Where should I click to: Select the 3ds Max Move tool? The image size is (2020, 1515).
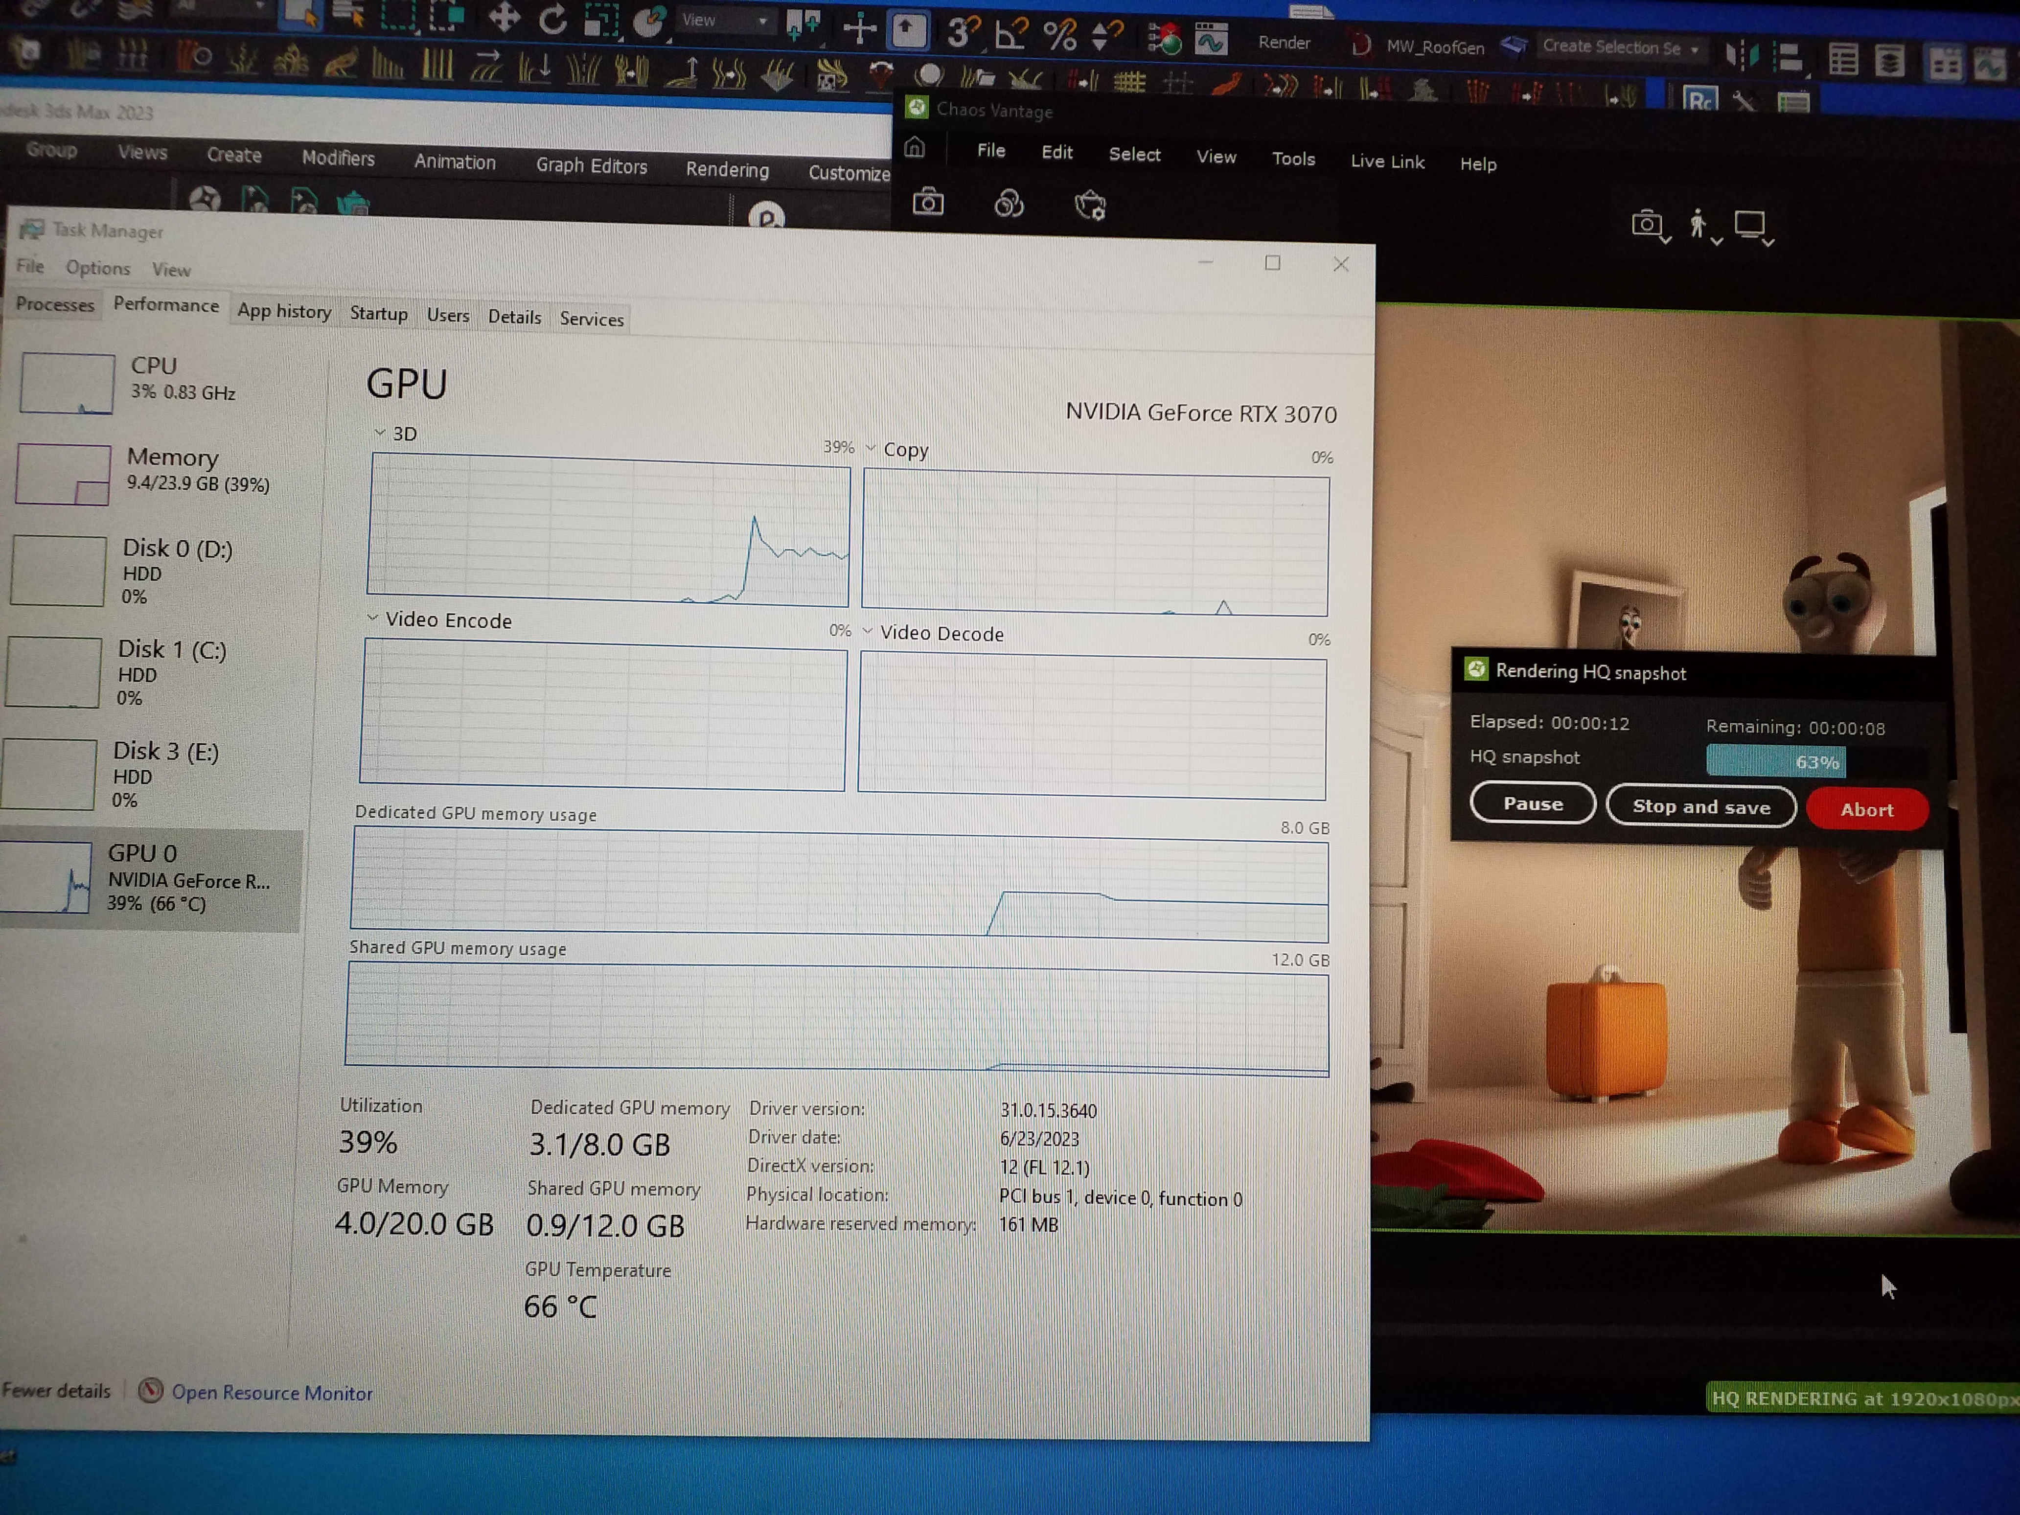pyautogui.click(x=504, y=17)
